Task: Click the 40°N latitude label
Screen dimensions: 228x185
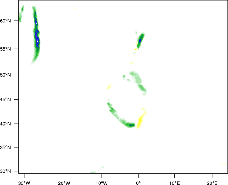Action: [x=5, y=124]
